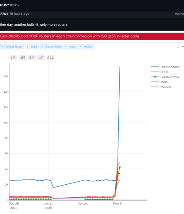This screenshot has width=184, height=214.
Task: Switch chart range to 6M
Action: point(32,57)
